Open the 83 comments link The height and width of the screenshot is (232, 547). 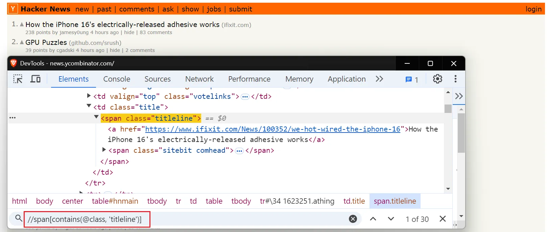(x=156, y=32)
